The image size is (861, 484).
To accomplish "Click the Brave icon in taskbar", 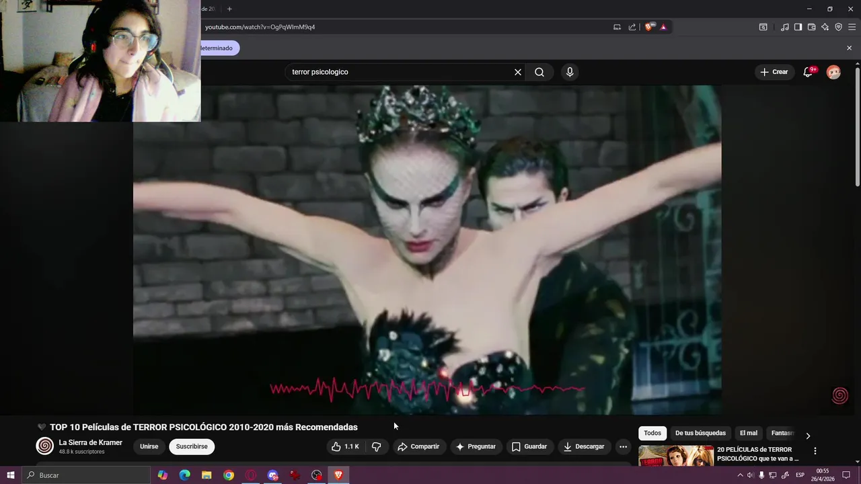I will point(338,475).
